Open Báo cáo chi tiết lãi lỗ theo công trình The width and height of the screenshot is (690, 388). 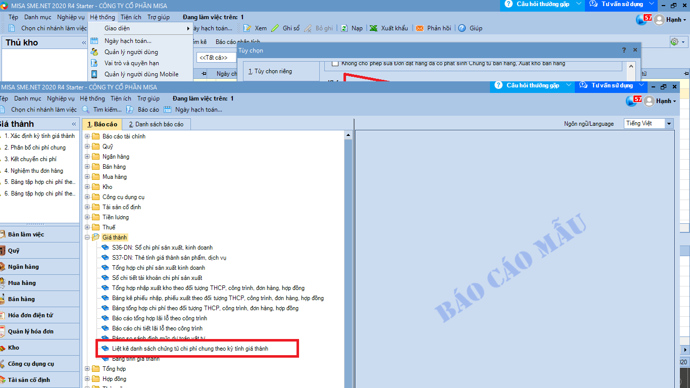pyautogui.click(x=157, y=328)
